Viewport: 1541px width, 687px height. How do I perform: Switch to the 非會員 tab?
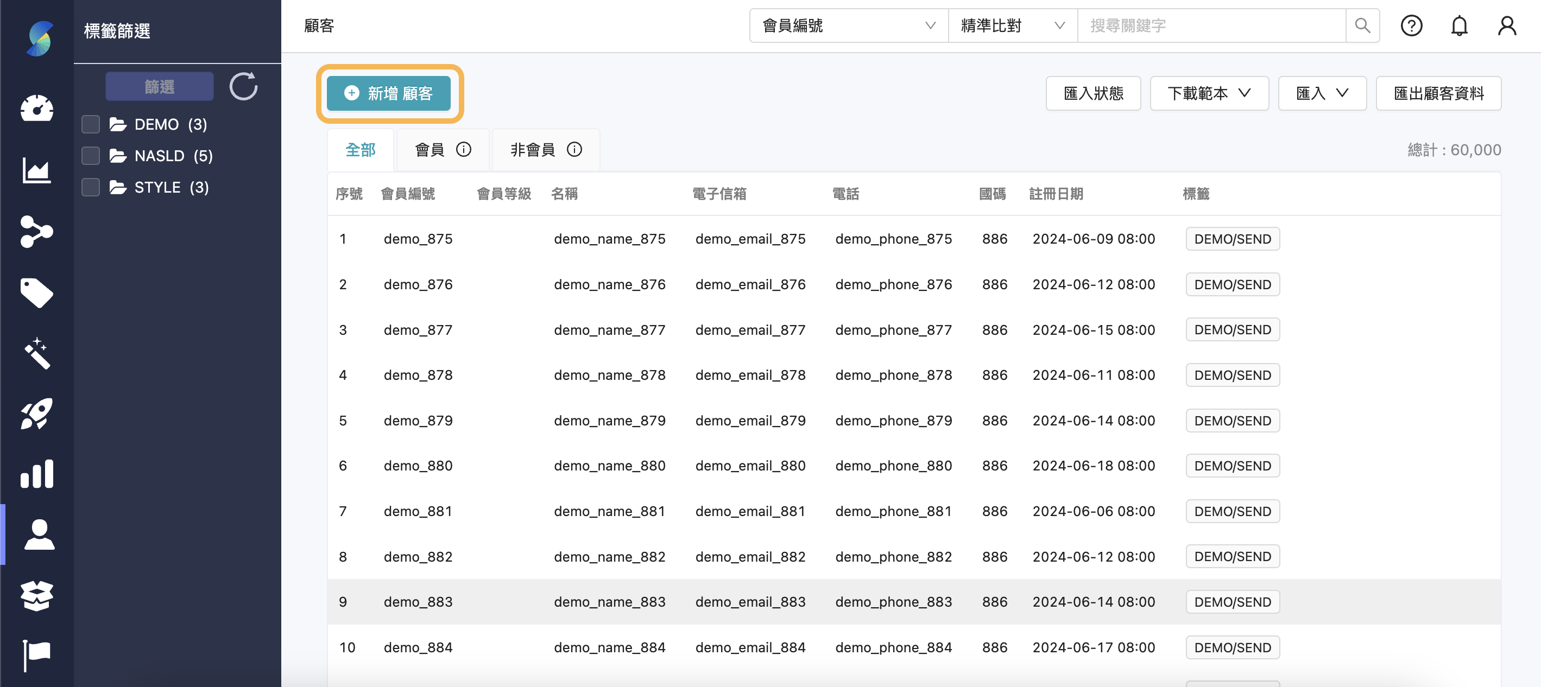[545, 149]
